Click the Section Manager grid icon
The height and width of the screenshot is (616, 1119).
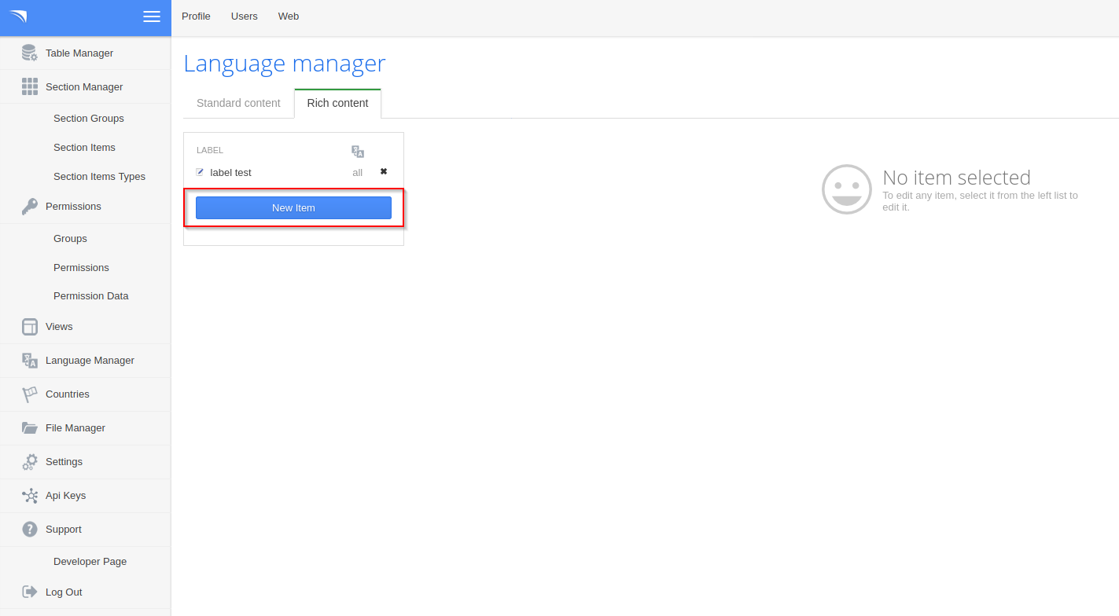(x=29, y=86)
